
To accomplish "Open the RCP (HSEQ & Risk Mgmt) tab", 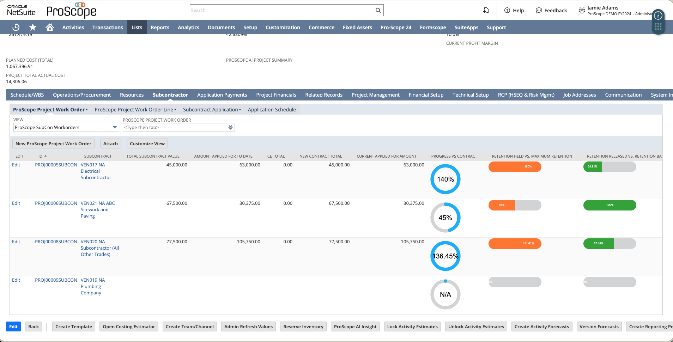I will pyautogui.click(x=526, y=95).
